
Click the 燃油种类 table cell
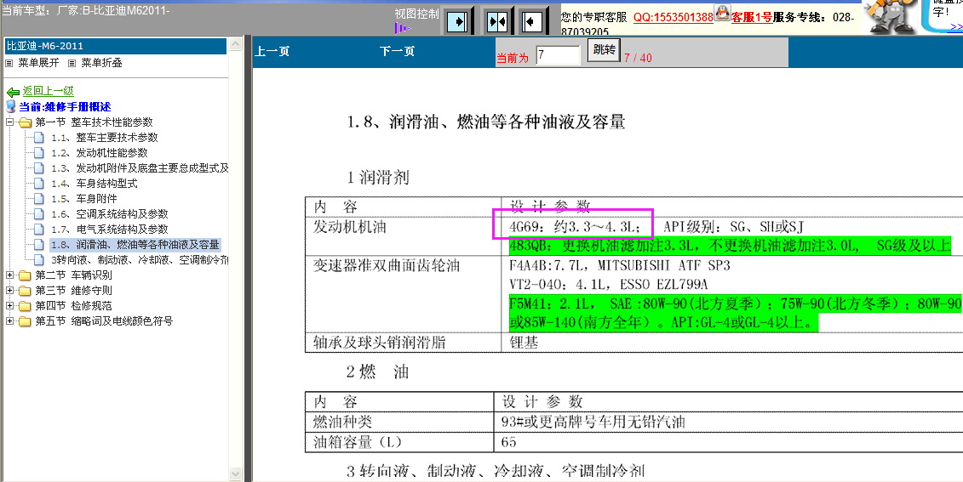[400, 422]
